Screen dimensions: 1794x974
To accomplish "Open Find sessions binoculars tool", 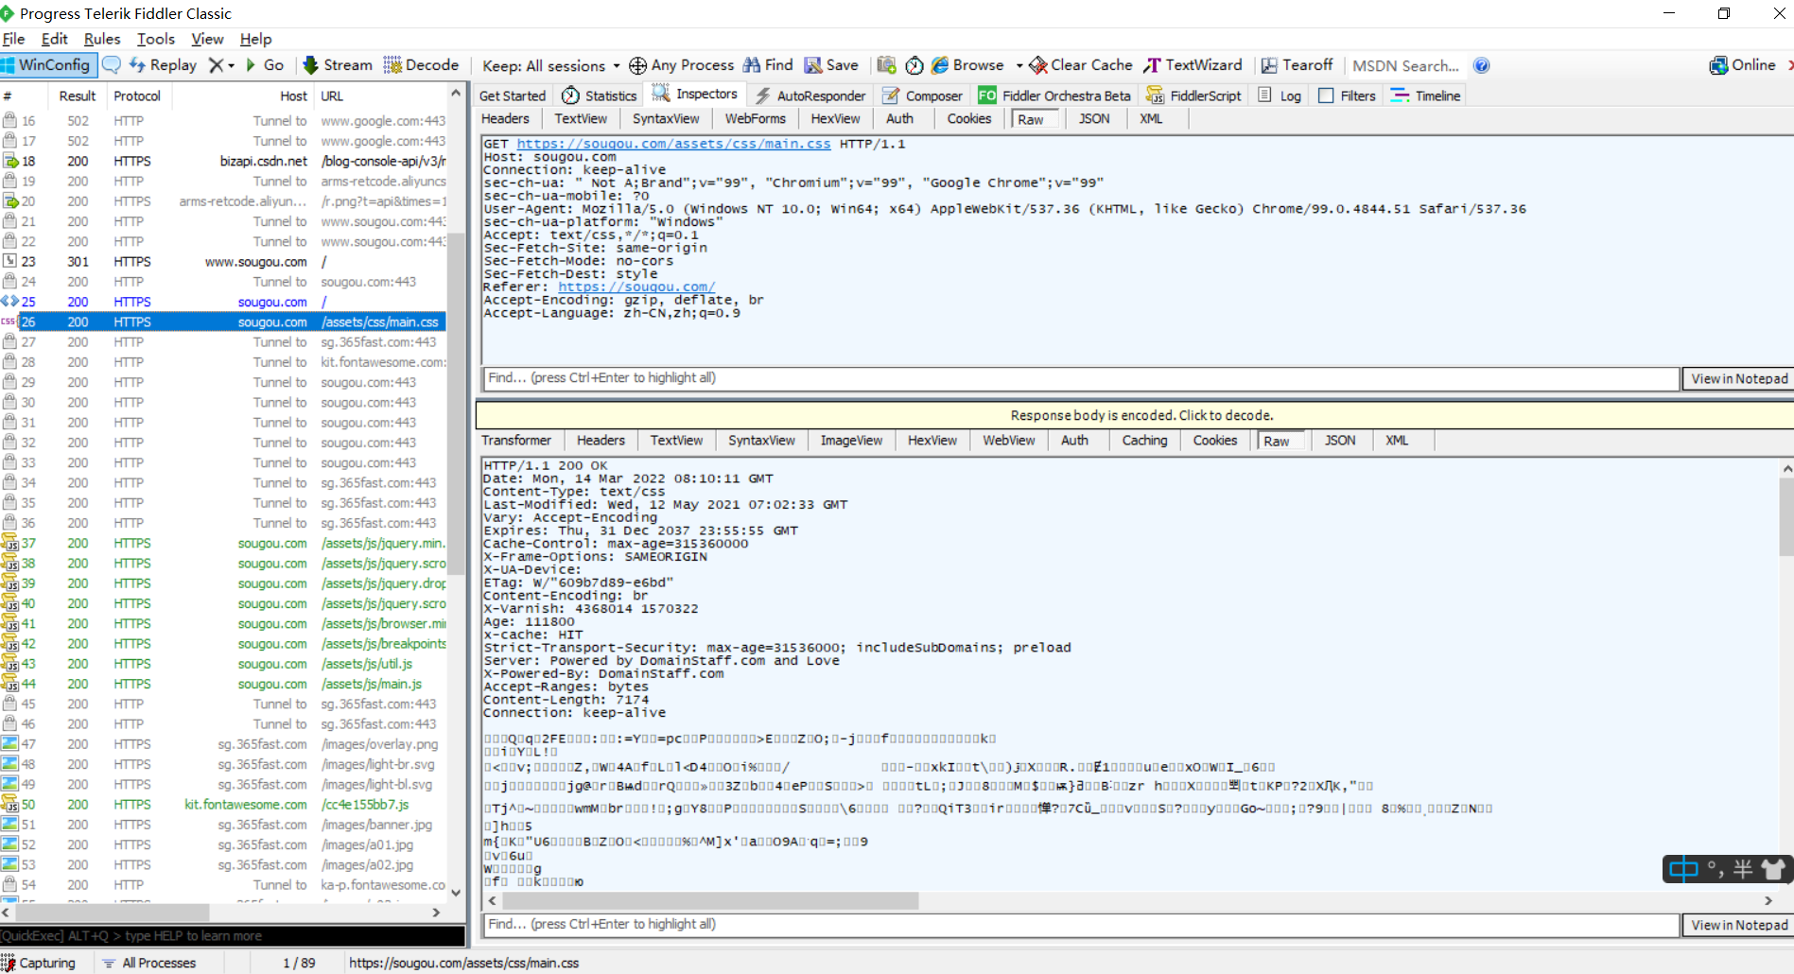I will pyautogui.click(x=768, y=65).
